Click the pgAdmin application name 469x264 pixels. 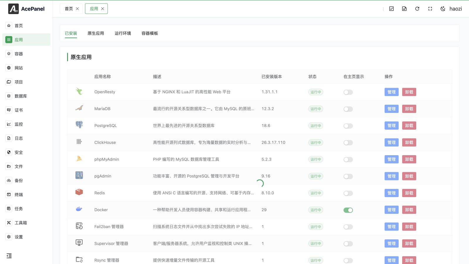pos(103,176)
